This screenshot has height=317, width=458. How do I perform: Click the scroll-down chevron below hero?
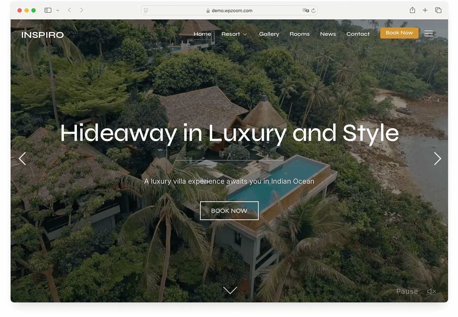click(230, 290)
